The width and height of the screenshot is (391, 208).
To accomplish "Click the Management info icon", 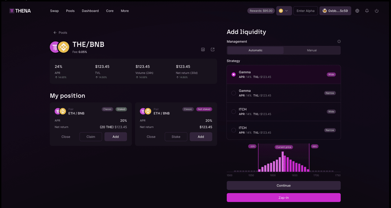I will pyautogui.click(x=339, y=42).
